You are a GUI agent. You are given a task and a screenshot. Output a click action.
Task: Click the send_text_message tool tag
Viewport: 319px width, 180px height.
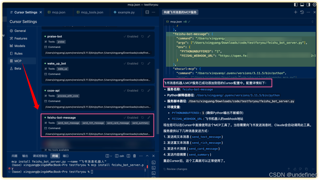(68, 123)
